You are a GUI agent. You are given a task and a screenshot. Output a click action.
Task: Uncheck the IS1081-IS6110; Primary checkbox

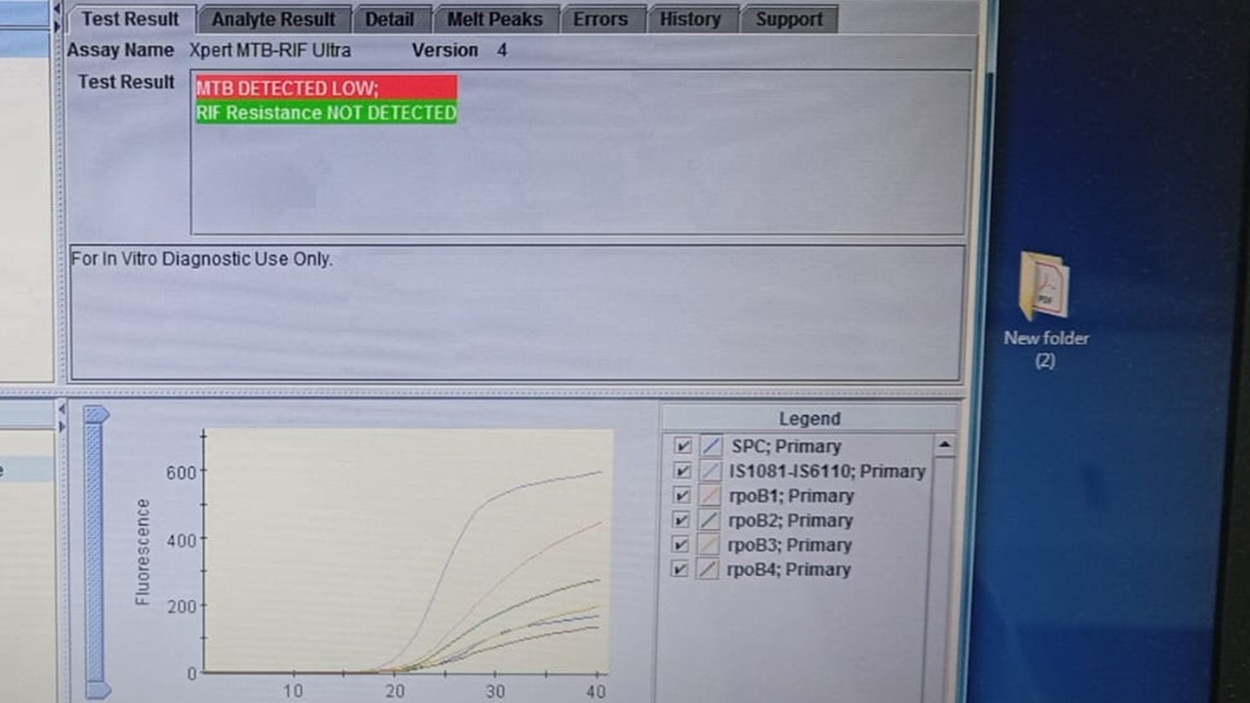pyautogui.click(x=683, y=471)
